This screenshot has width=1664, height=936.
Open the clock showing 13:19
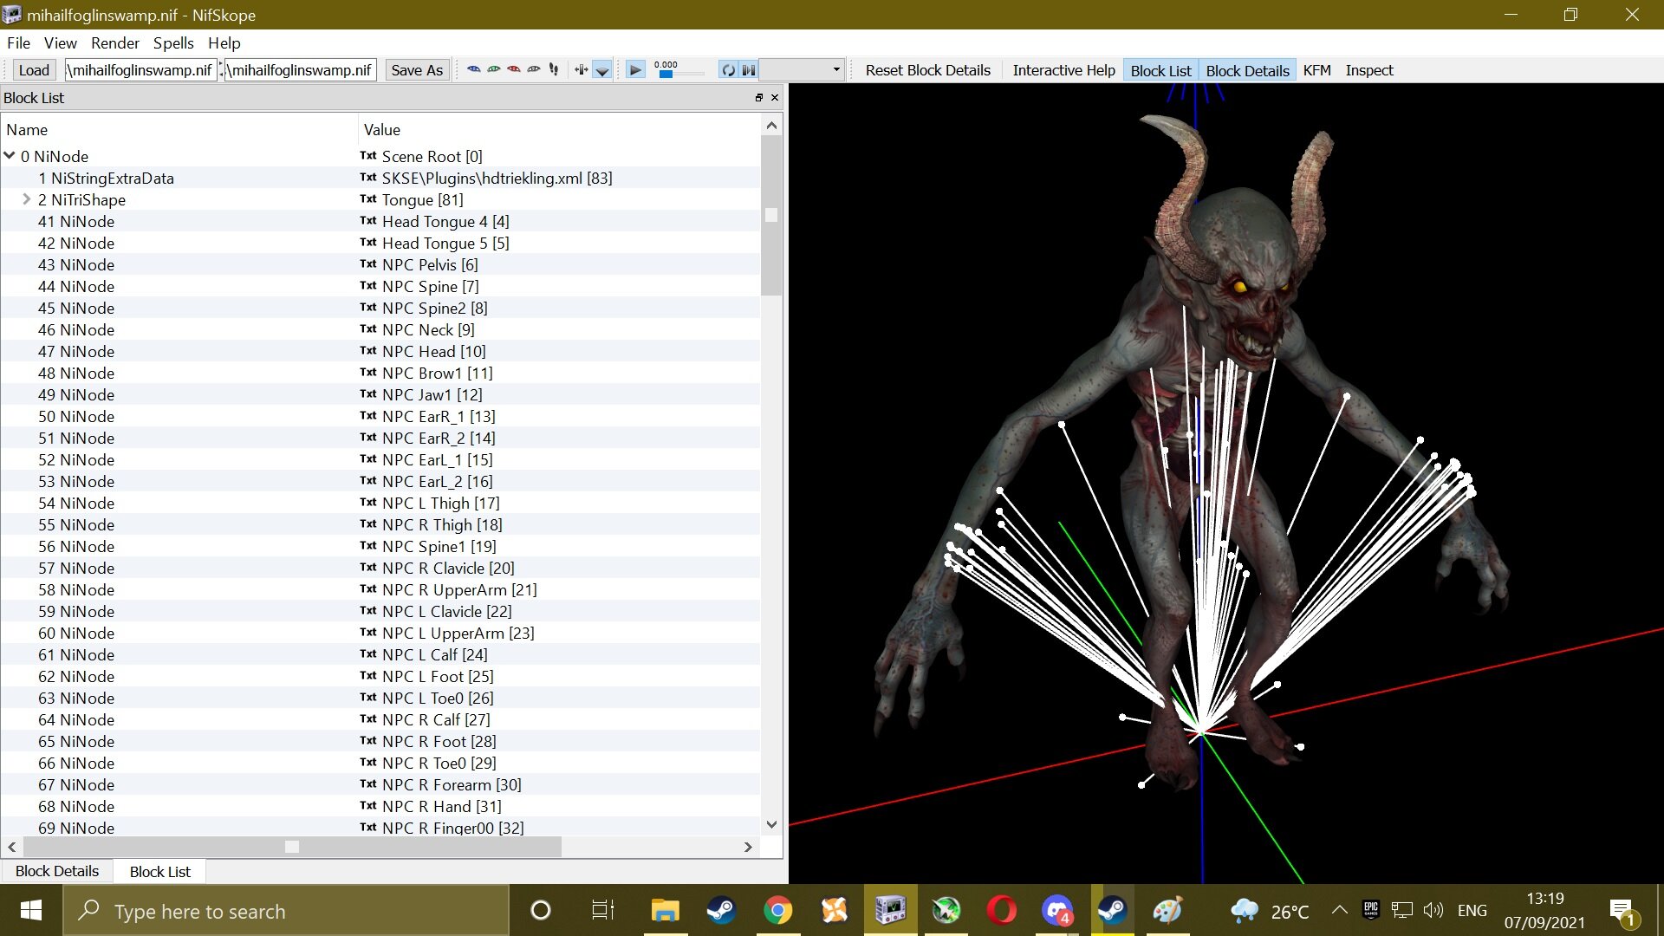coord(1544,910)
